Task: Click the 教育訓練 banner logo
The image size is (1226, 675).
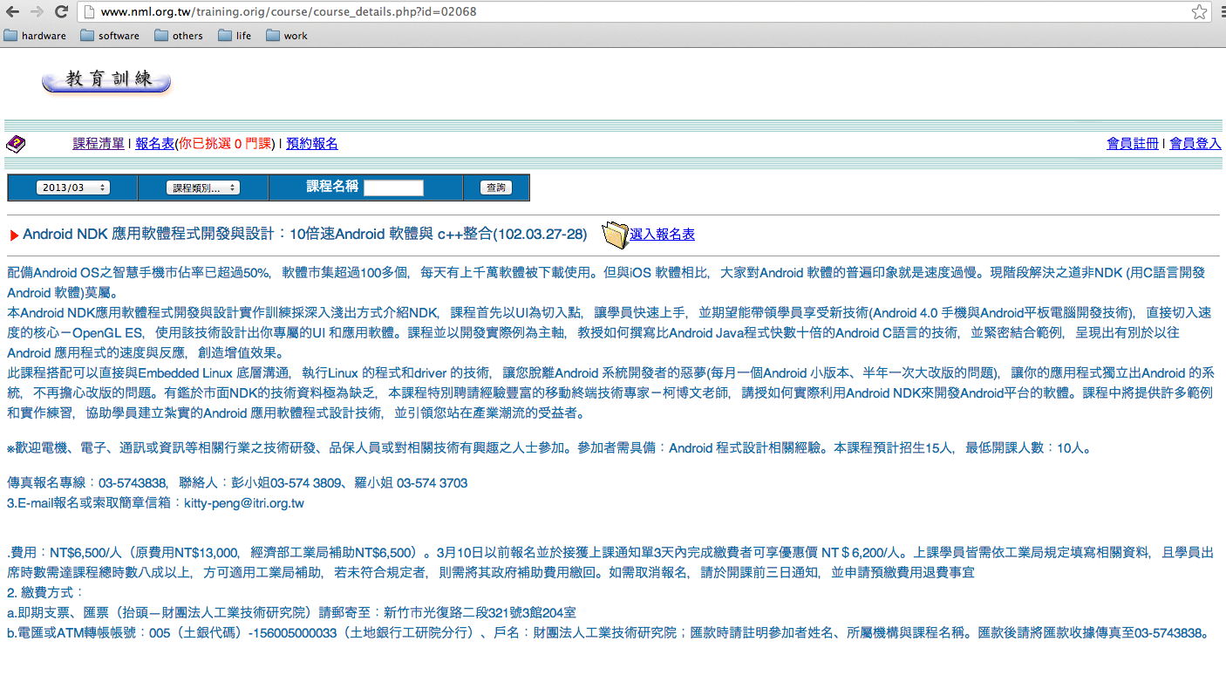Action: point(106,80)
